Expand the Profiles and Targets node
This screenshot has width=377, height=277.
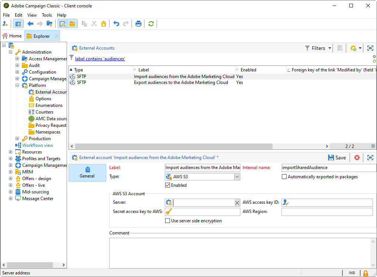(11, 158)
